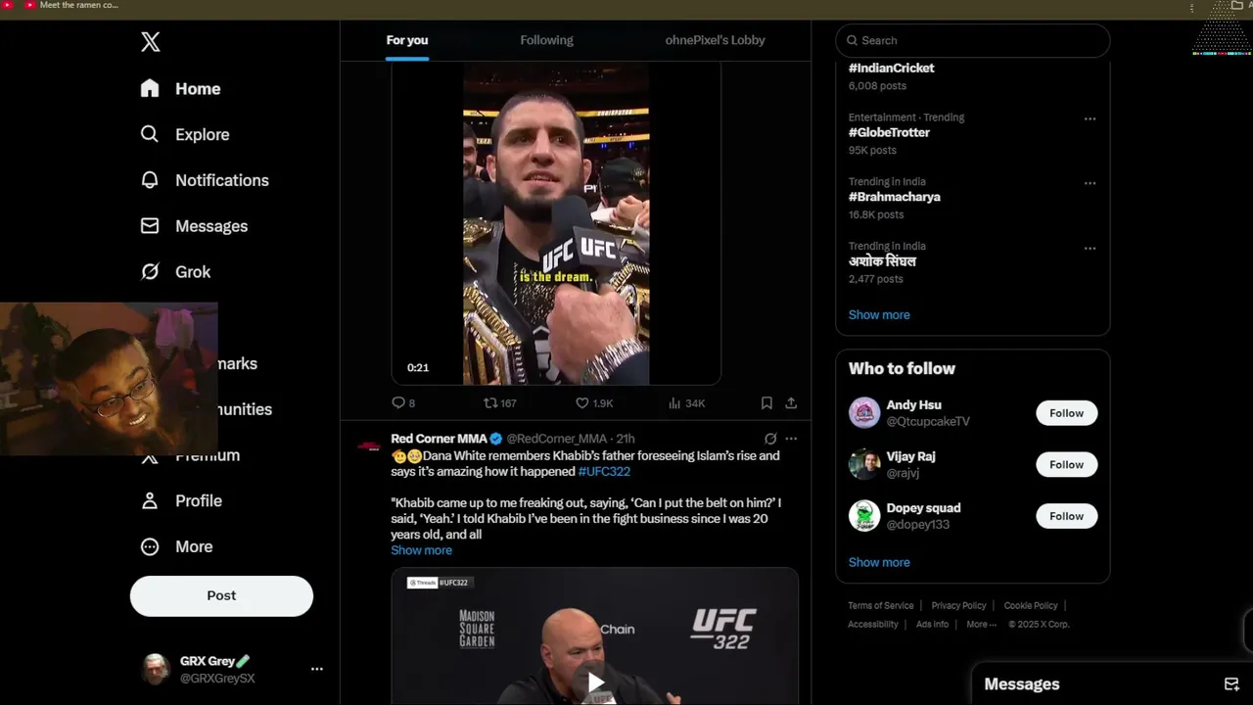Click the Search input field
The width and height of the screenshot is (1253, 705).
click(973, 40)
